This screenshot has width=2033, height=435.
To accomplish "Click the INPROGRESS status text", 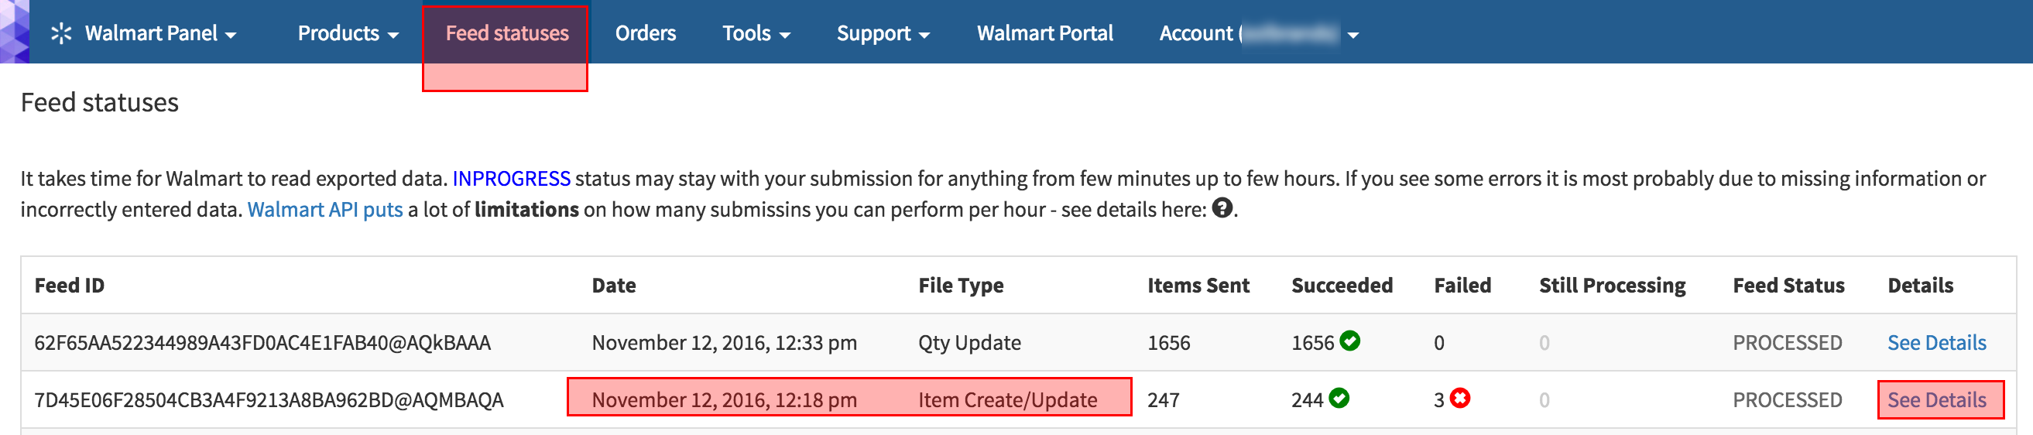I will pyautogui.click(x=512, y=179).
